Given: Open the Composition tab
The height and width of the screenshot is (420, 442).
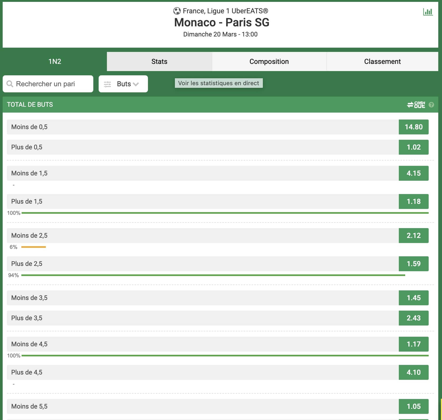Looking at the screenshot, I should (x=269, y=61).
